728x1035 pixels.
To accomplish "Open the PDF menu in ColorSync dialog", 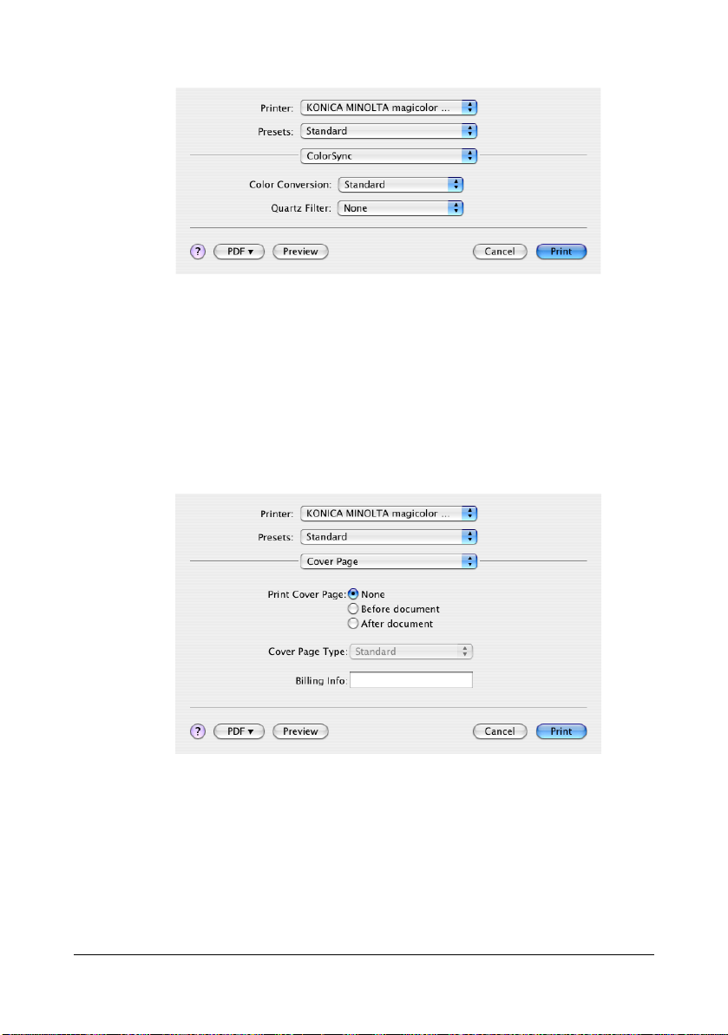I will pyautogui.click(x=239, y=252).
